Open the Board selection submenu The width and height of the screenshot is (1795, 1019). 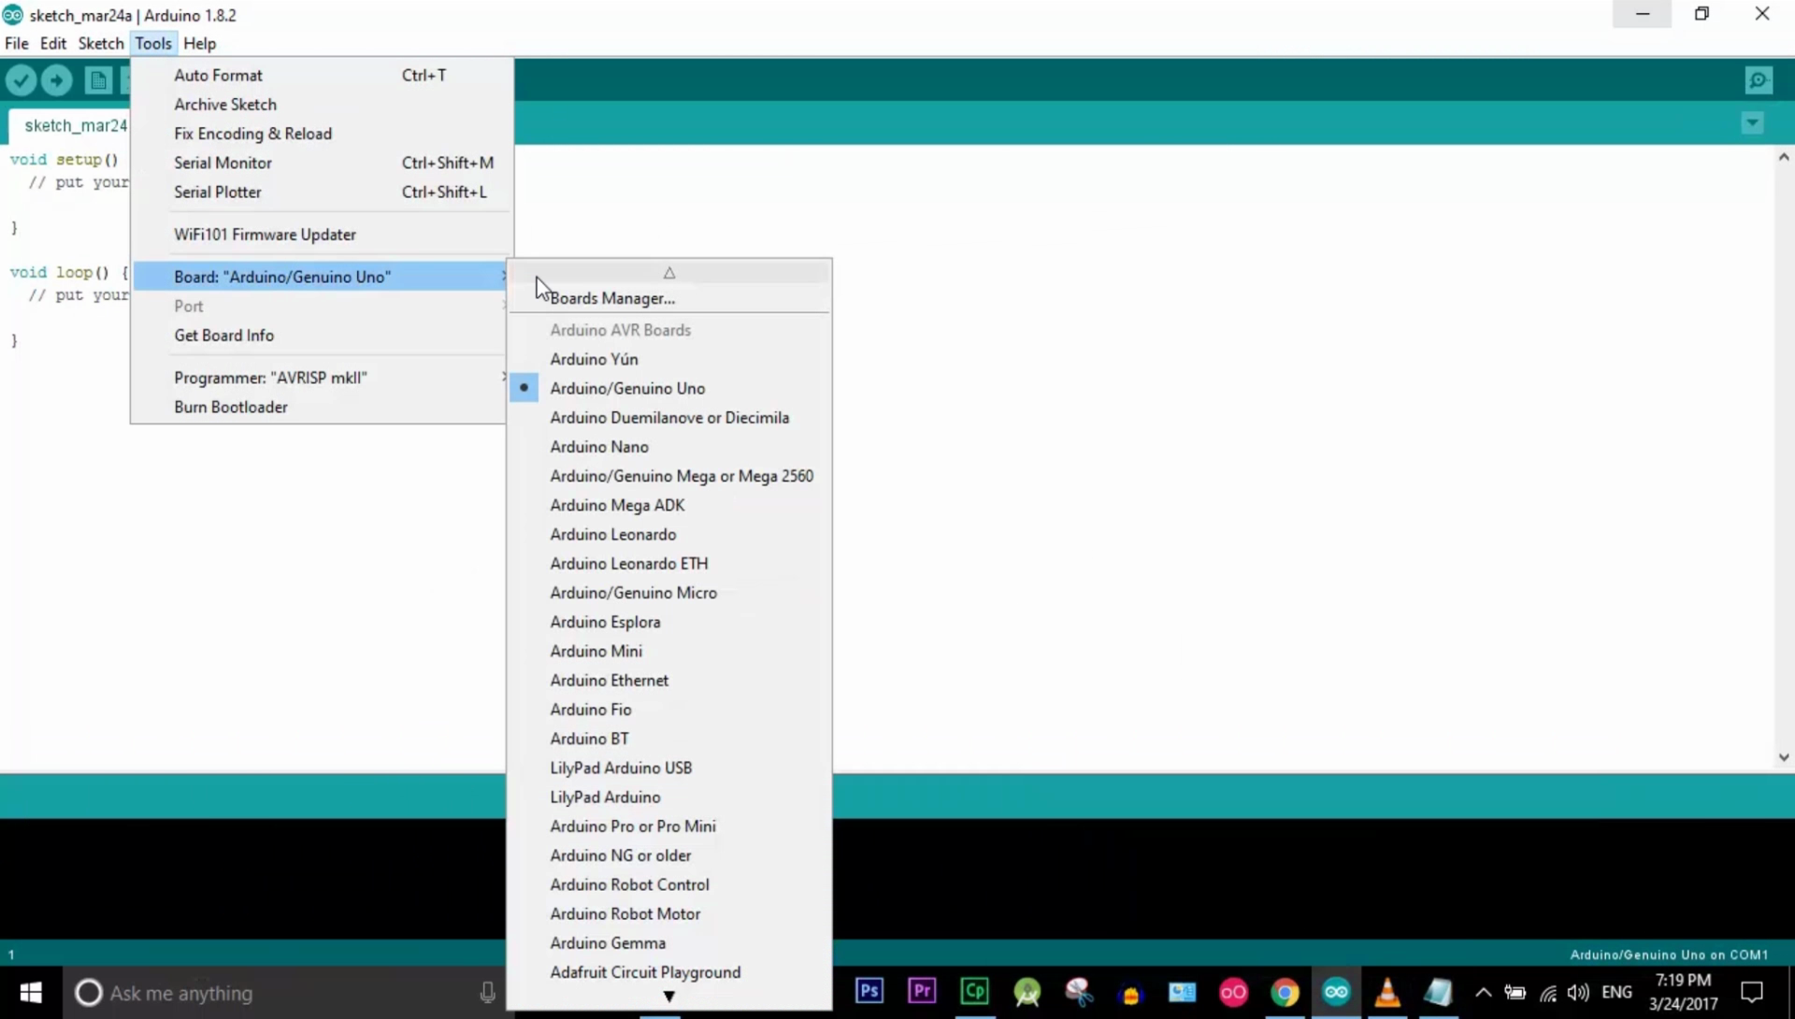pyautogui.click(x=281, y=276)
